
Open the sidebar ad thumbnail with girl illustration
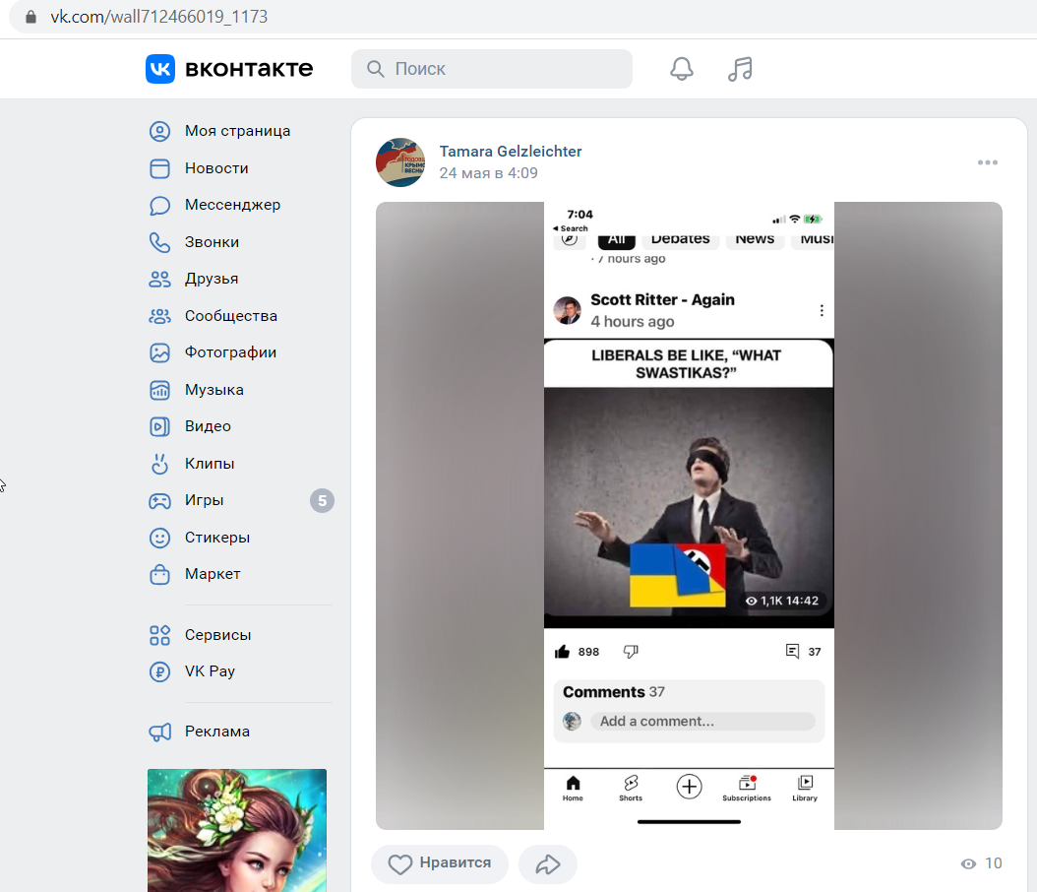237,830
